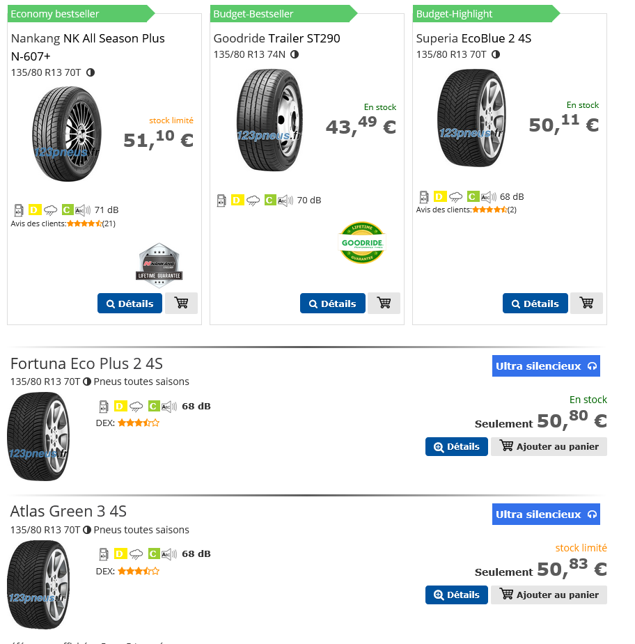Add Atlas Green 3 4S to panier
Image resolution: width=635 pixels, height=644 pixels.
tap(549, 595)
